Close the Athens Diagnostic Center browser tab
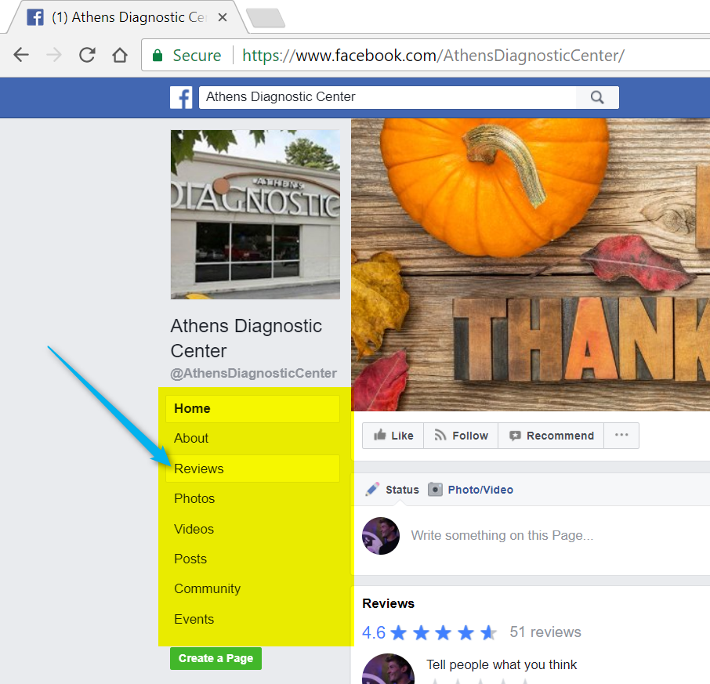The height and width of the screenshot is (684, 710). (x=223, y=17)
